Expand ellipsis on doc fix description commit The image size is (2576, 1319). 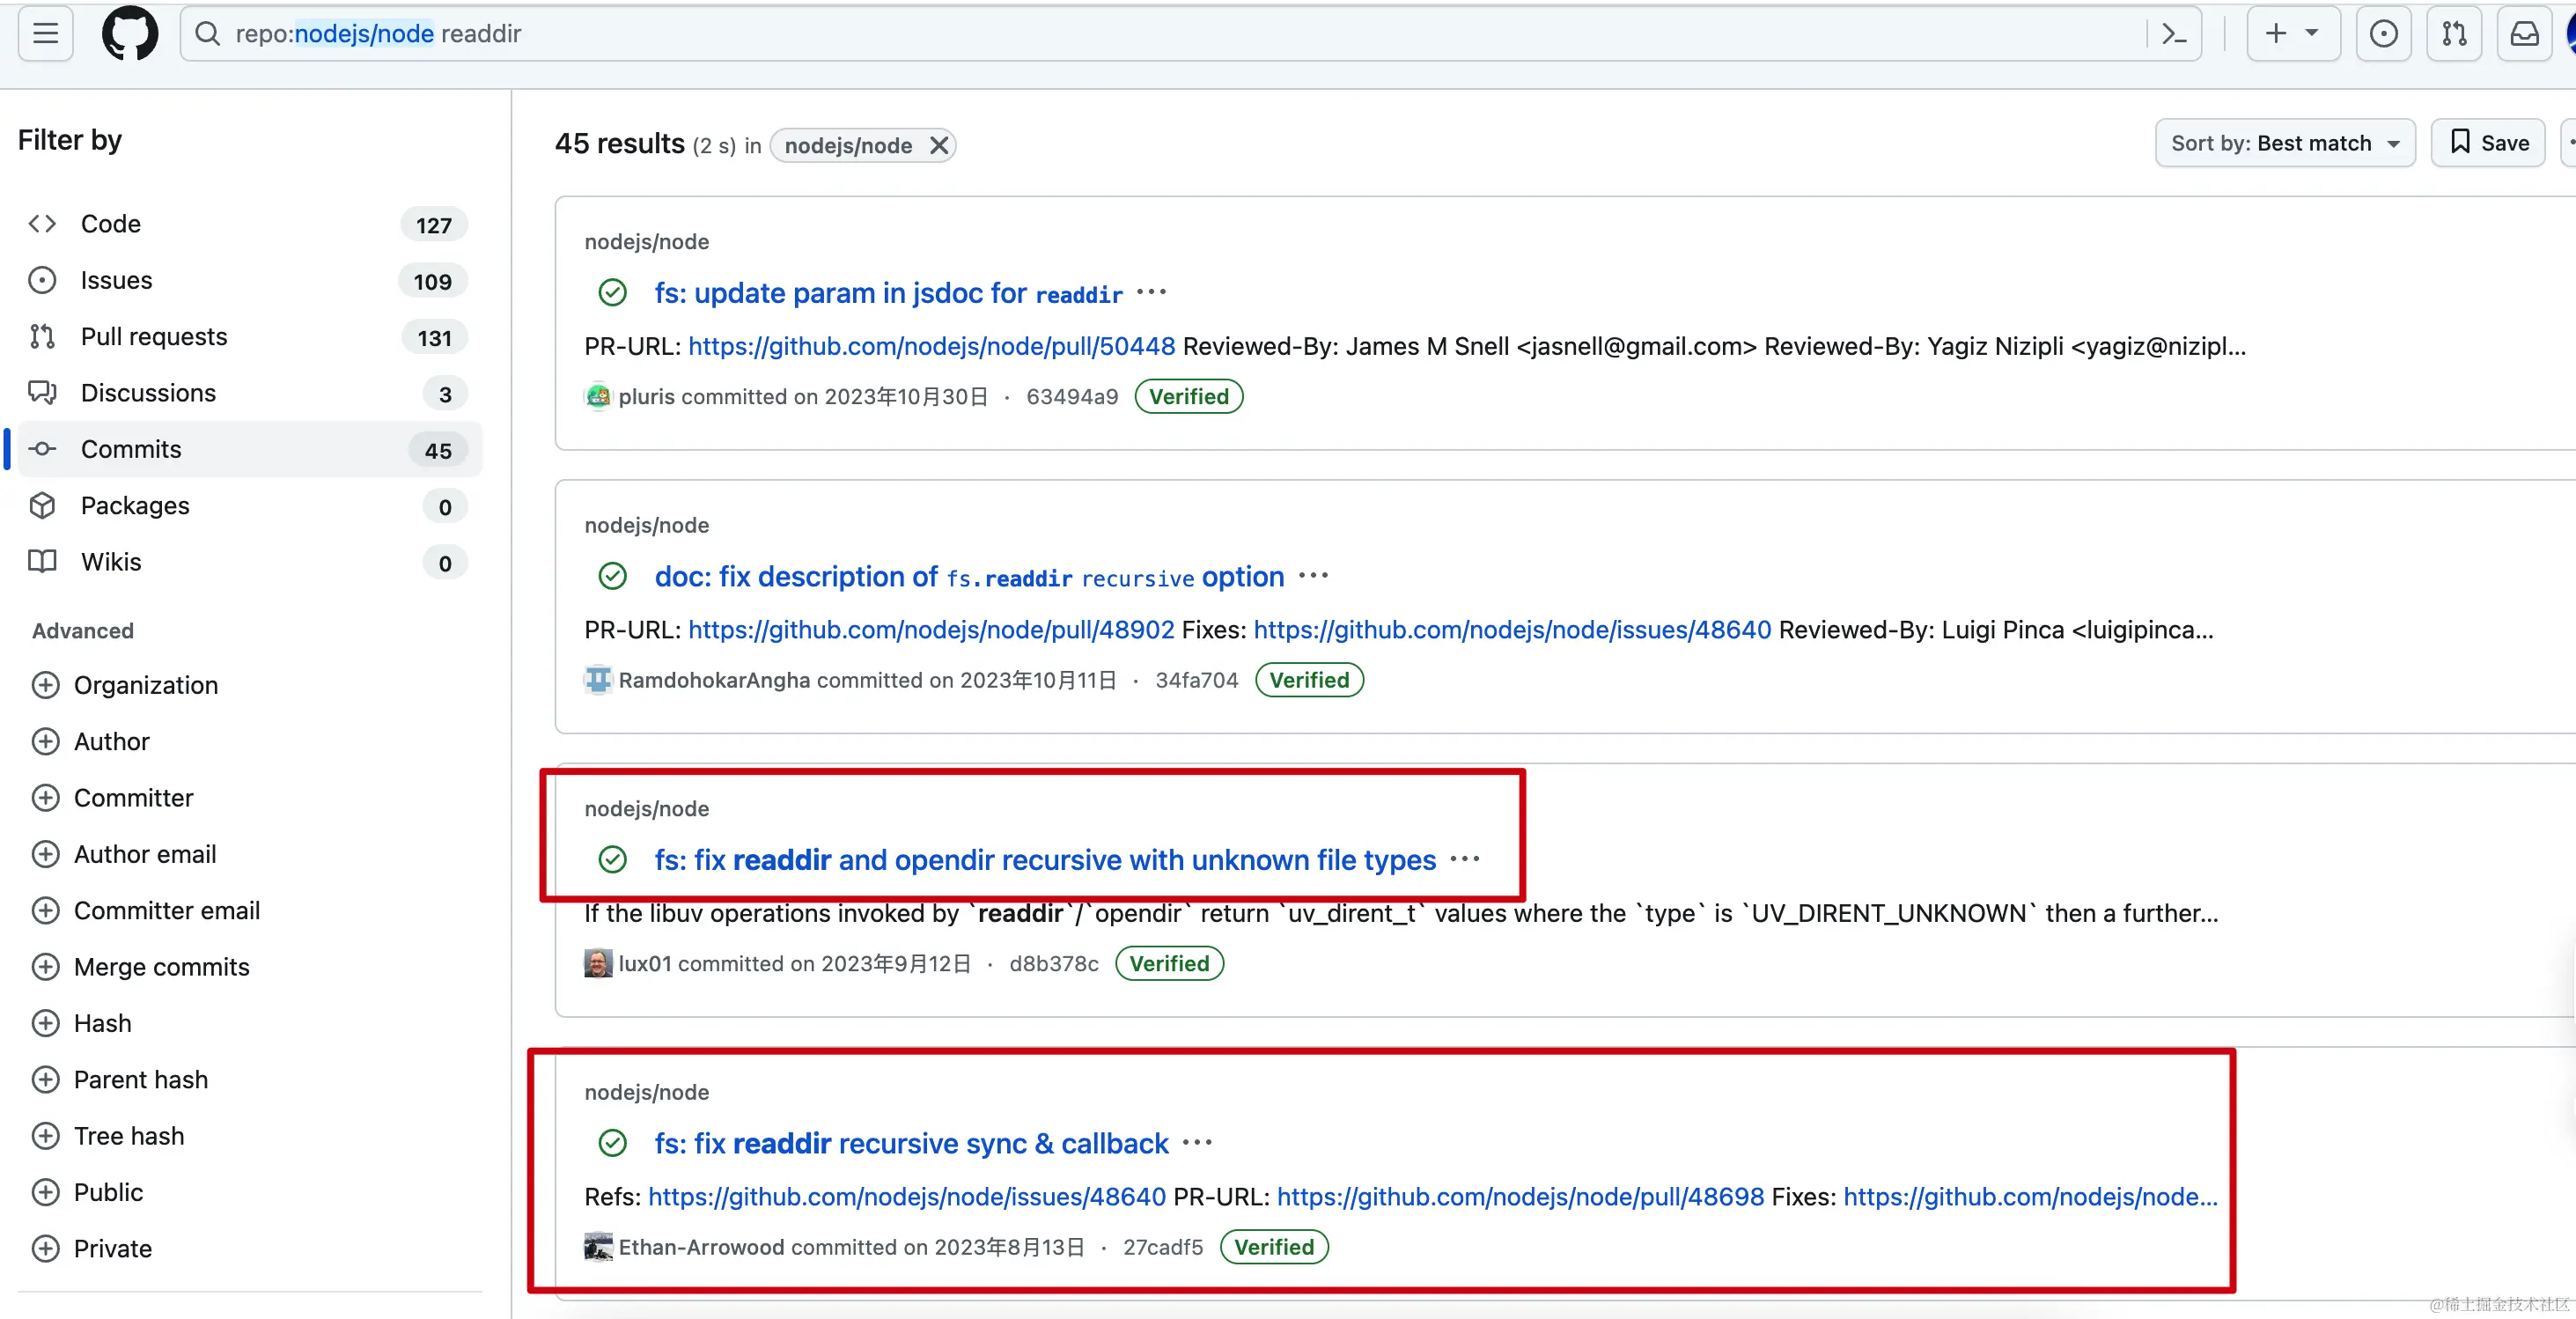[x=1313, y=576]
